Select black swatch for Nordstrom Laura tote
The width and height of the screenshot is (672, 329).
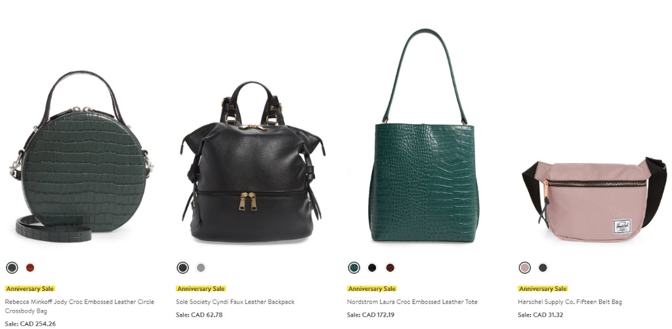pyautogui.click(x=372, y=268)
